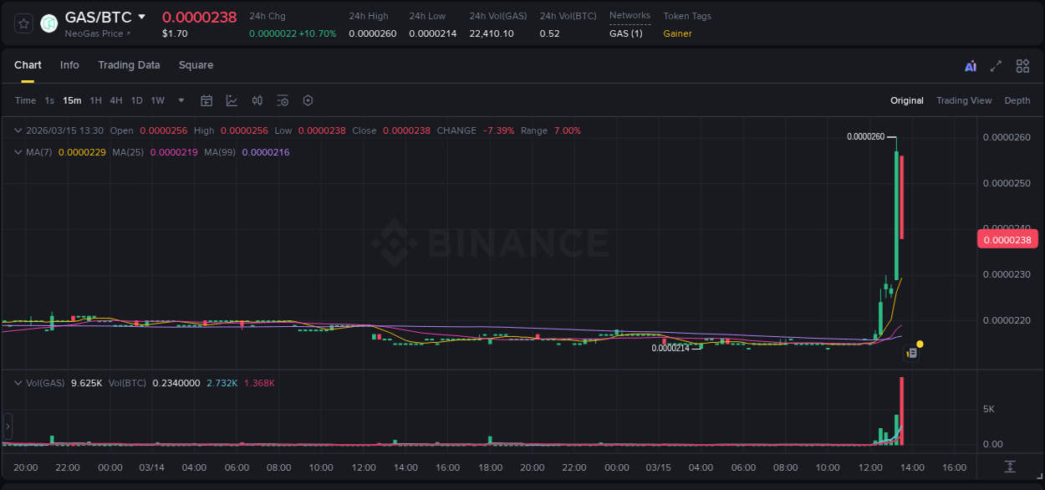
Task: Select the 1H timeframe interval
Action: tap(95, 100)
